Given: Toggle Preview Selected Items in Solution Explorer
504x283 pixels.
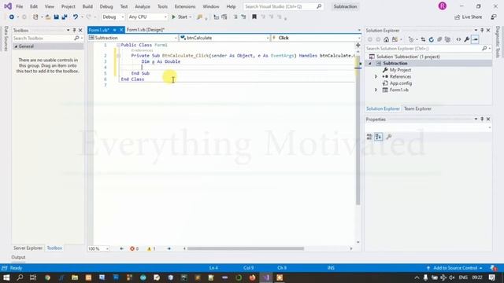Looking at the screenshot, I should coord(476,39).
